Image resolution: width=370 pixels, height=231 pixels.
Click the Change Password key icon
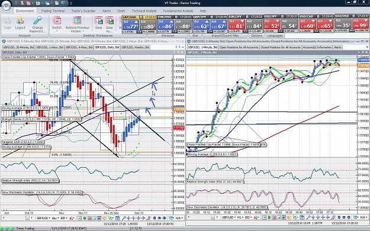click(37, 21)
